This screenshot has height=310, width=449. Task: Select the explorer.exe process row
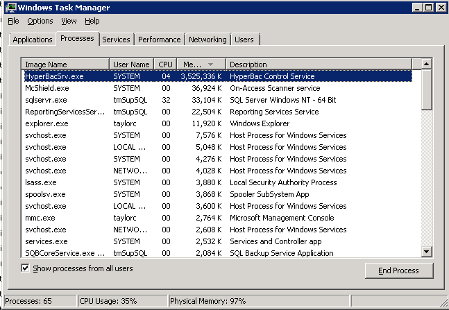[46, 123]
